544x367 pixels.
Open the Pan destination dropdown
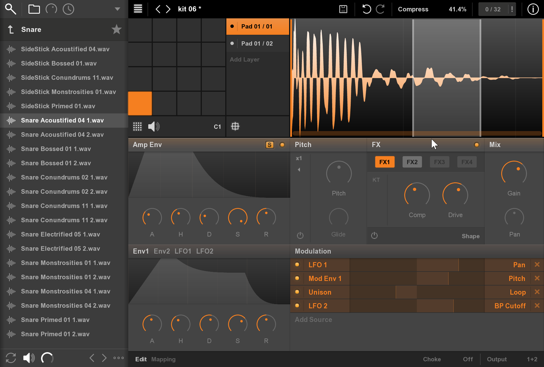(x=507, y=265)
